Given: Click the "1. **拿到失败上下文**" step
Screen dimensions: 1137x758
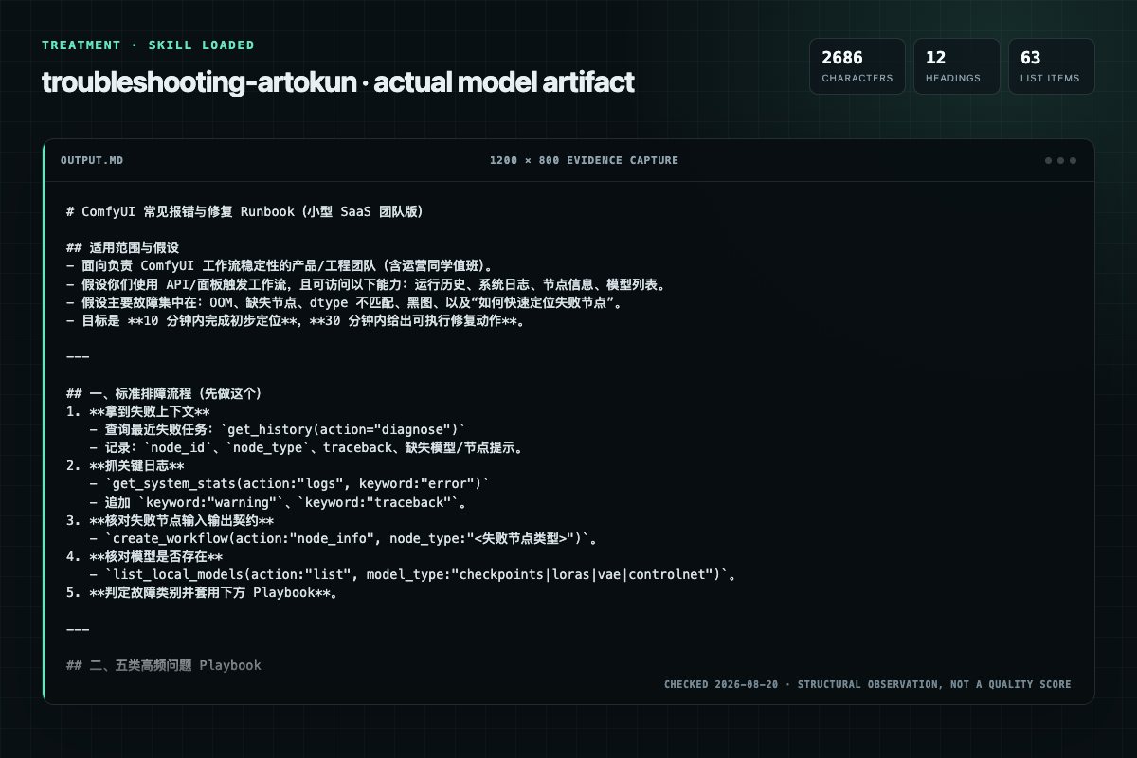Looking at the screenshot, I should (x=137, y=411).
